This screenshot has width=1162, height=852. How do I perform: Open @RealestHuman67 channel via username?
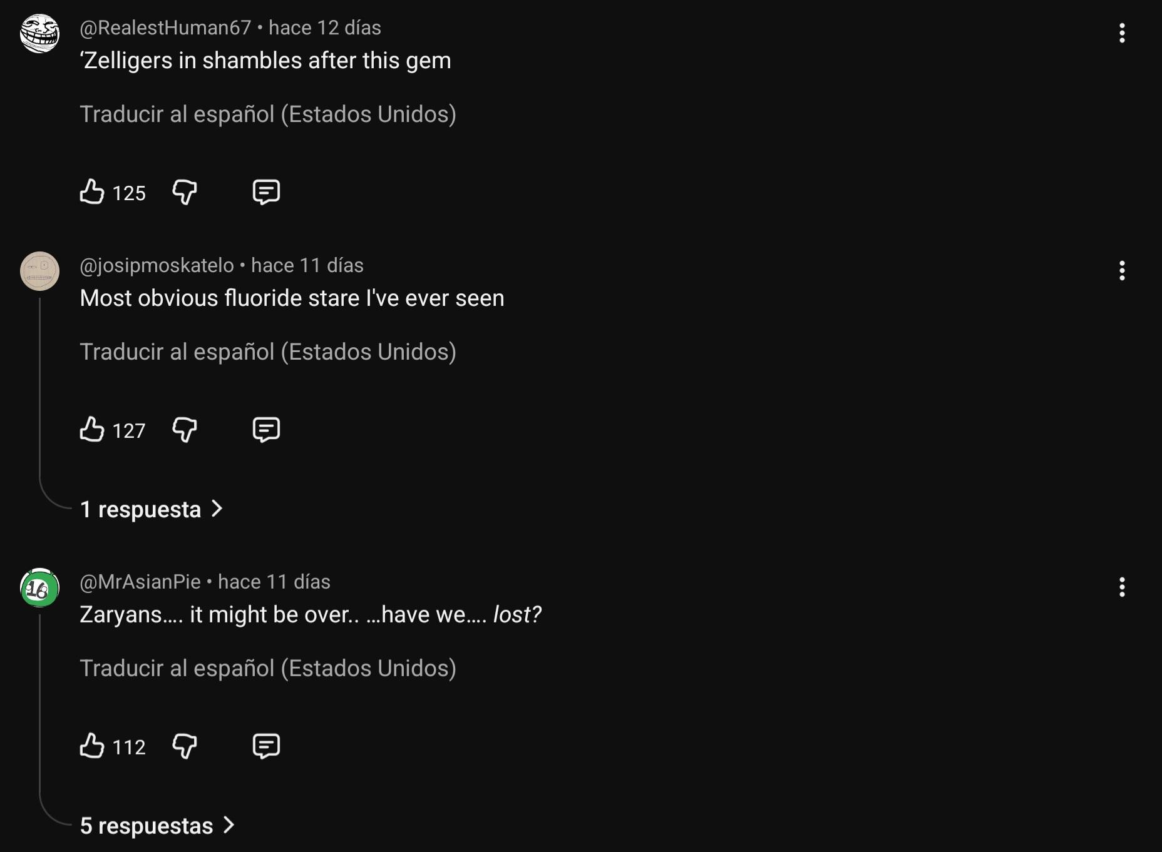pyautogui.click(x=165, y=28)
